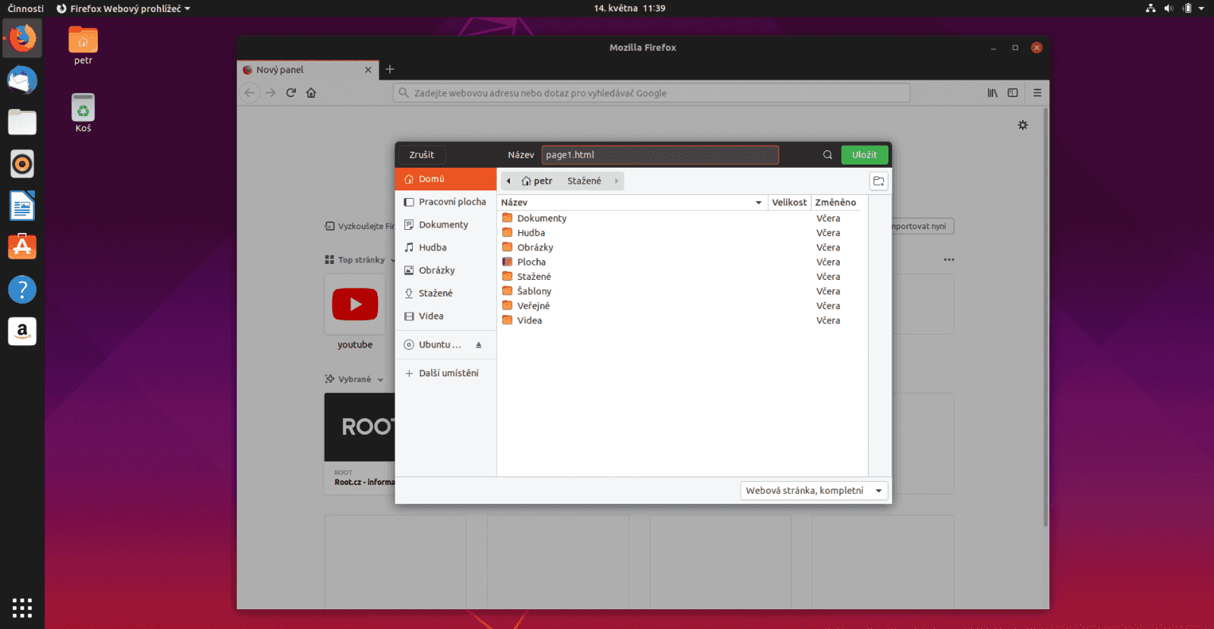Viewport: 1214px width, 629px height.
Task: Open Firefox library icon
Action: click(992, 93)
